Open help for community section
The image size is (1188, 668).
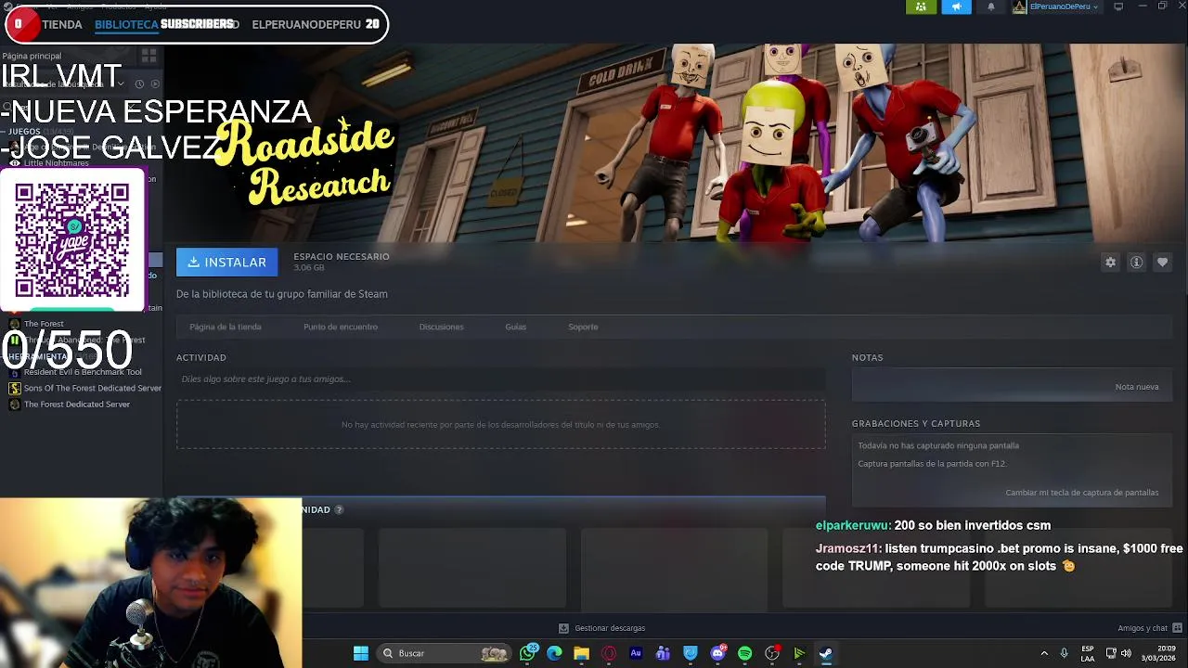(x=339, y=509)
